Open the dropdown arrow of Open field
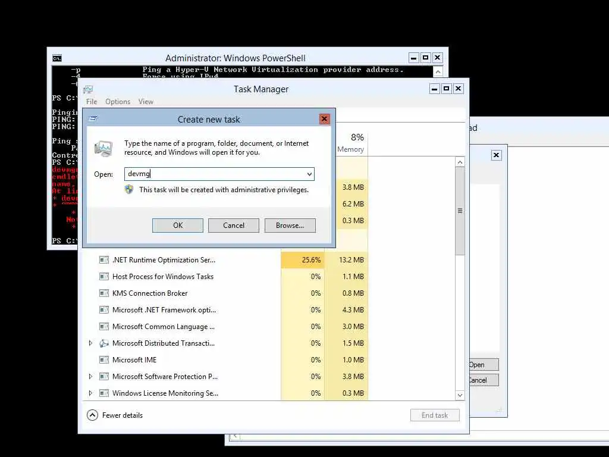Image resolution: width=609 pixels, height=457 pixels. [x=309, y=174]
